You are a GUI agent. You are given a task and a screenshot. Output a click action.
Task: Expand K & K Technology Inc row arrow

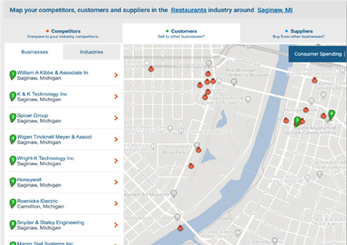(x=116, y=97)
